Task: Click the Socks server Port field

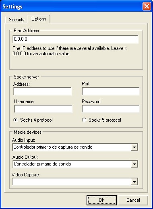Action: [111, 91]
